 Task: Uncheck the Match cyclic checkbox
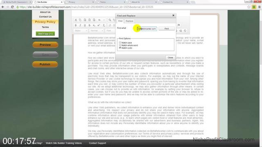pyautogui.click(x=120, y=48)
